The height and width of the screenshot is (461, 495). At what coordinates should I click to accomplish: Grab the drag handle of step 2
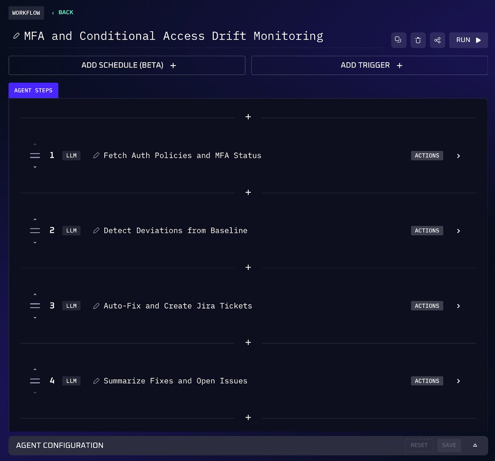[x=35, y=230]
